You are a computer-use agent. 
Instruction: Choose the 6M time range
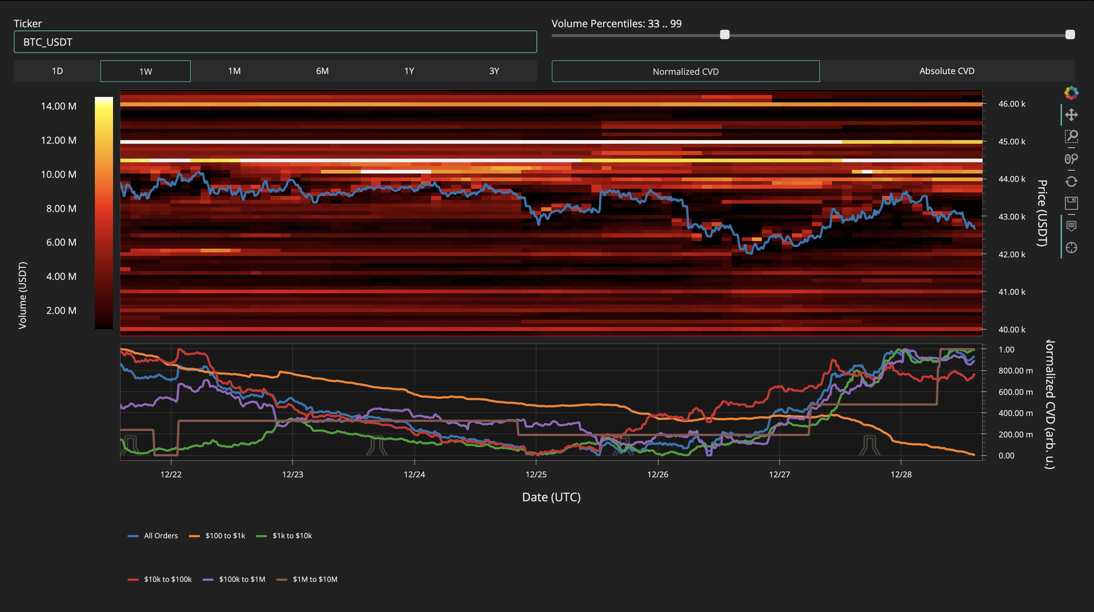322,71
